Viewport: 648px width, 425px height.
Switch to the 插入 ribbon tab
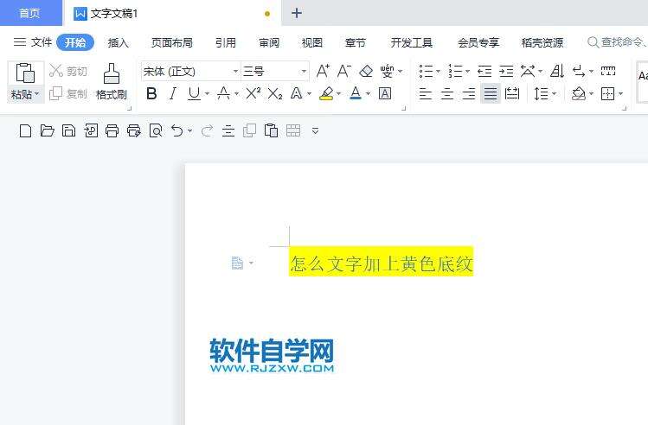[x=119, y=42]
